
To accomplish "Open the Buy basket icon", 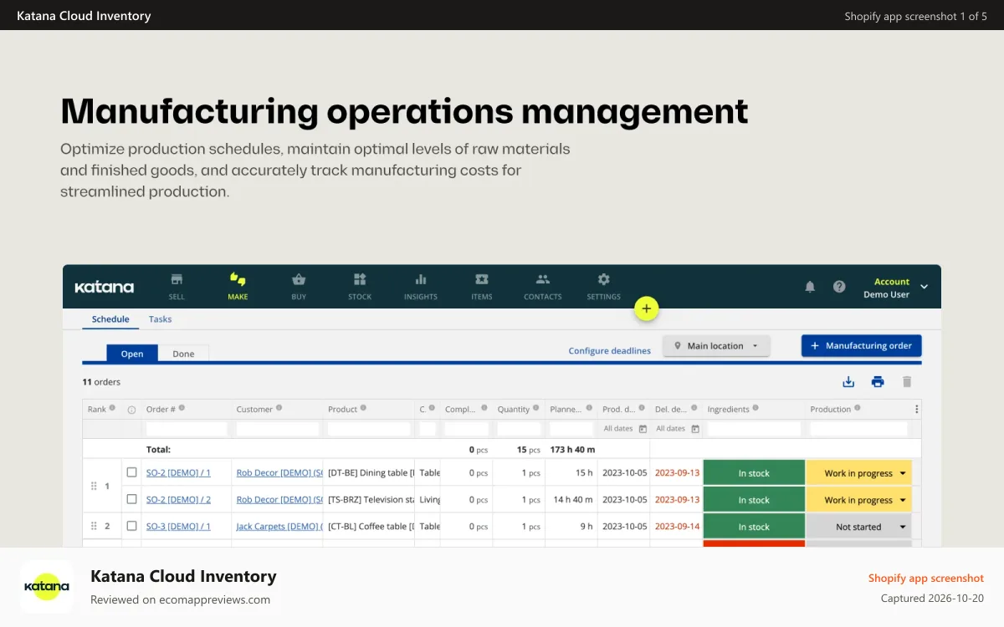I will coord(299,279).
